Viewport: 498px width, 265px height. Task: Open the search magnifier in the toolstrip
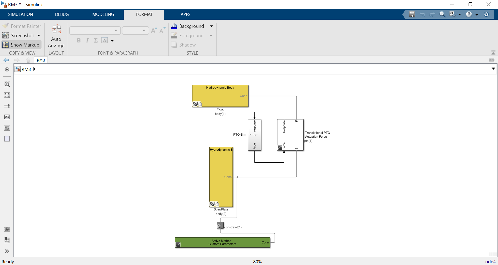pyautogui.click(x=442, y=14)
